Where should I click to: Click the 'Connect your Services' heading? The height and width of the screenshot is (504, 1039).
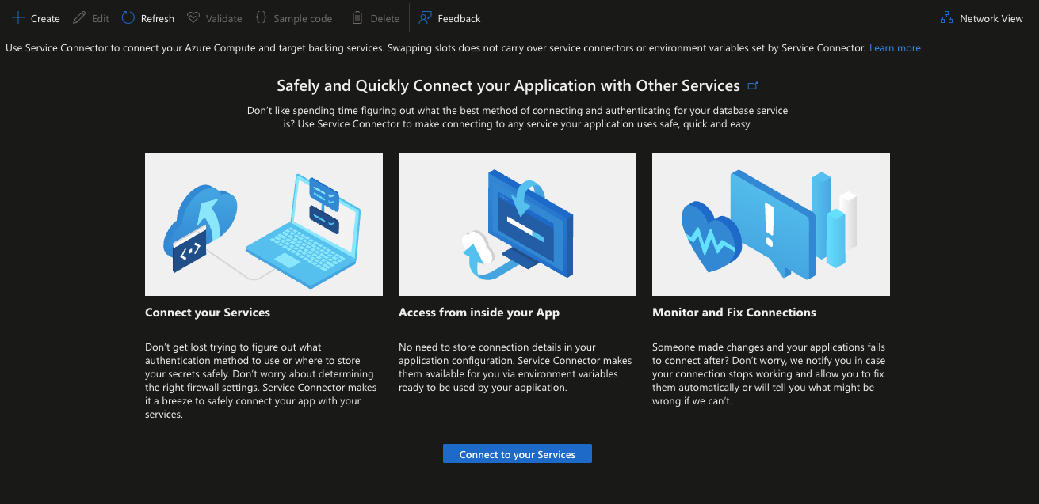[x=208, y=313]
